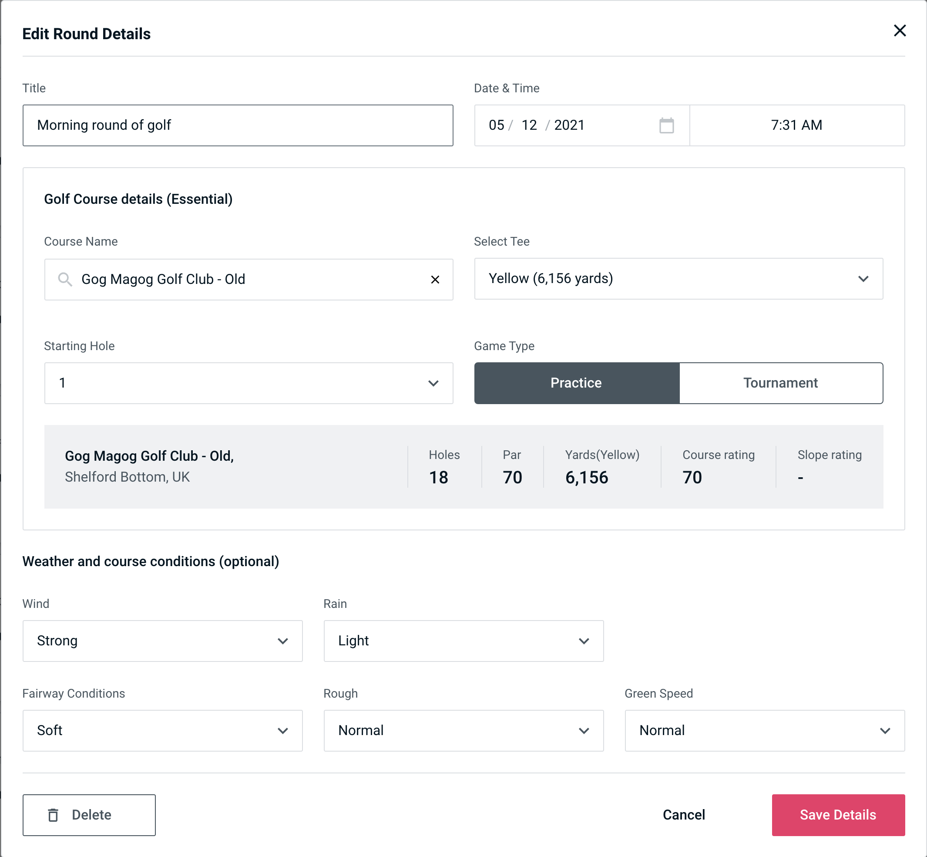Image resolution: width=927 pixels, height=857 pixels.
Task: Click the Delete button to remove round
Action: [90, 814]
